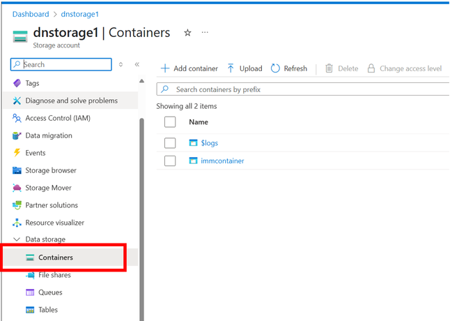Select Storage browser in the sidebar
Image resolution: width=450 pixels, height=321 pixels.
click(x=70, y=170)
